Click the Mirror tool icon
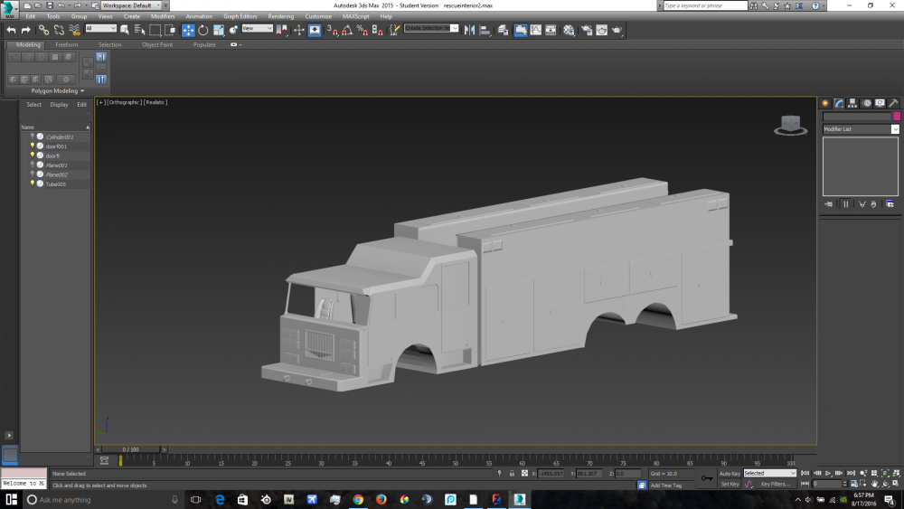This screenshot has width=904, height=509. (469, 30)
